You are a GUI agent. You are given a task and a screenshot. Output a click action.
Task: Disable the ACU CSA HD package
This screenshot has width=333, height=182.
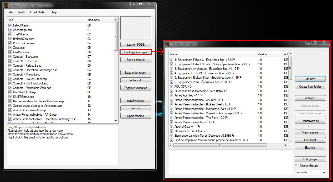pyautogui.click(x=172, y=87)
